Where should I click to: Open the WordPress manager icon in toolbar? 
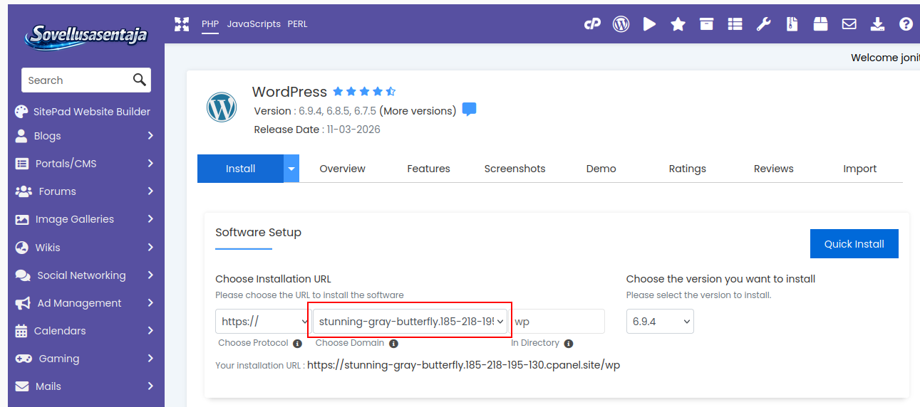(621, 24)
